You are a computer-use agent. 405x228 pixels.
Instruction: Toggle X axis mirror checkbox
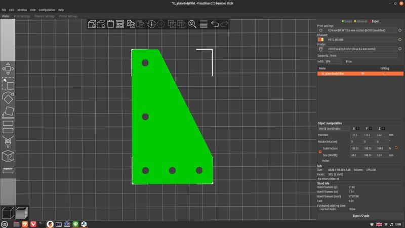pyautogui.click(x=358, y=129)
